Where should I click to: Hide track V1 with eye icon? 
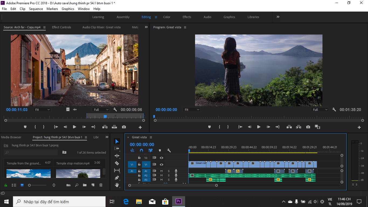click(x=161, y=164)
